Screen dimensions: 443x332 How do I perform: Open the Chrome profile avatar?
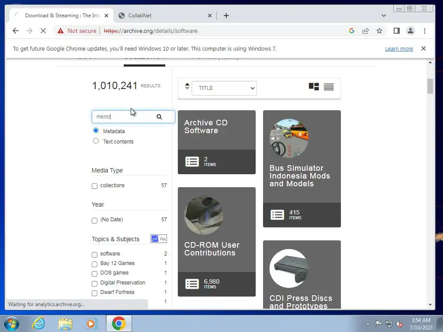coord(411,31)
